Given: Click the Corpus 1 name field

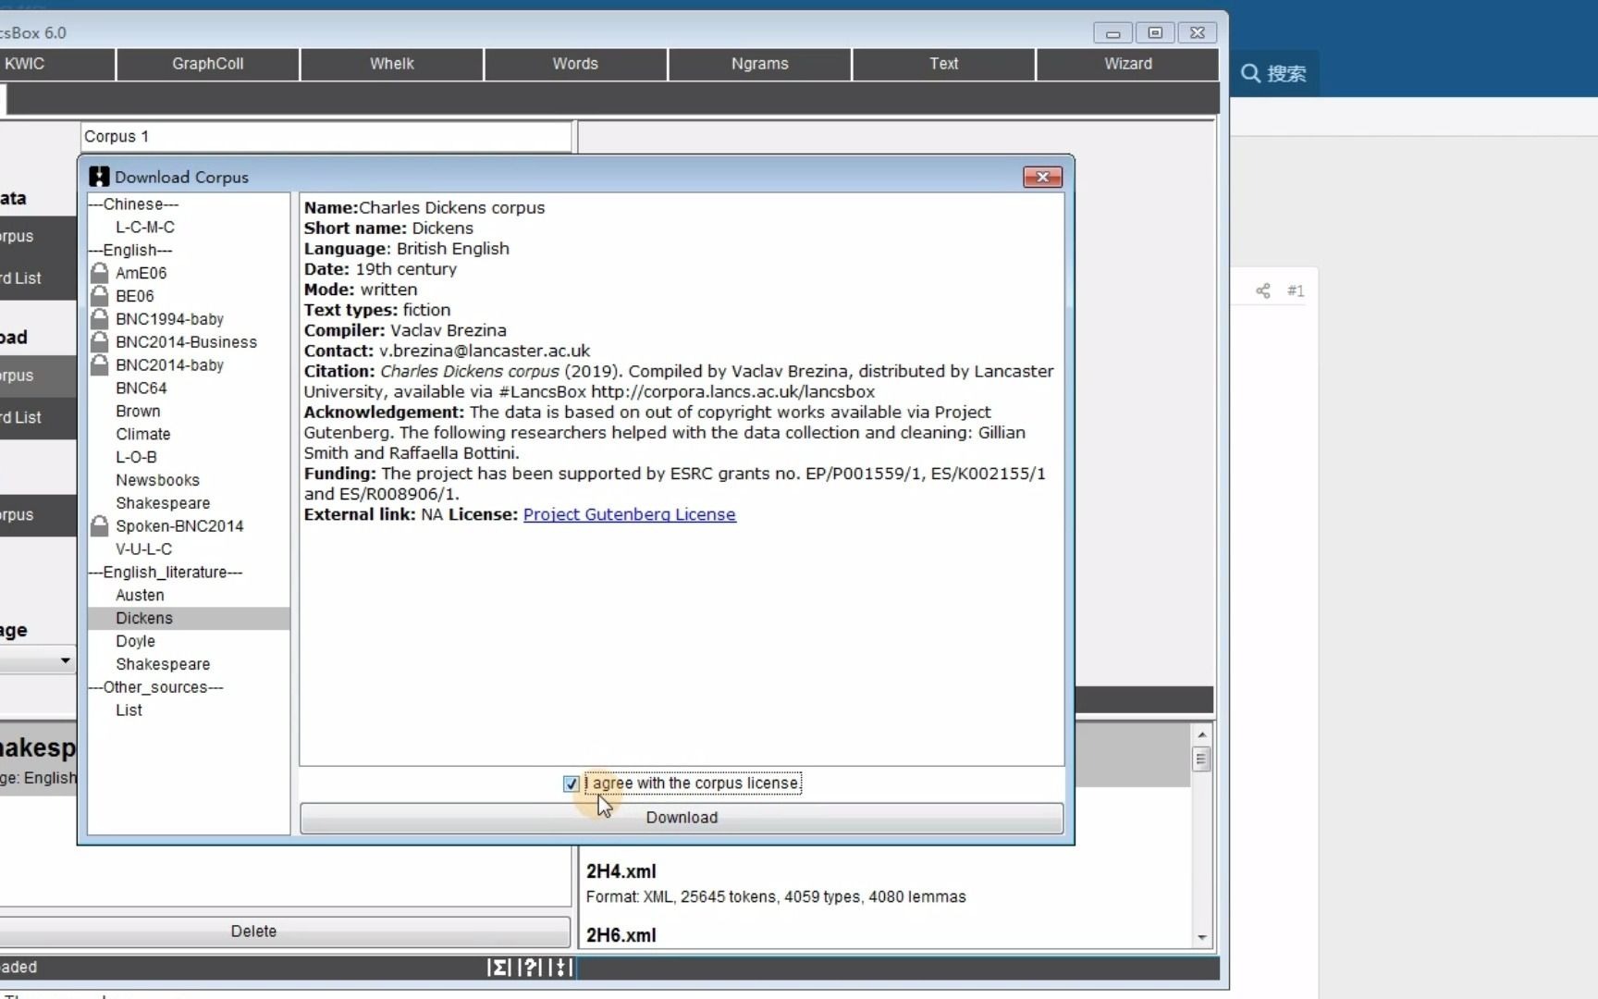Looking at the screenshot, I should click(x=326, y=136).
